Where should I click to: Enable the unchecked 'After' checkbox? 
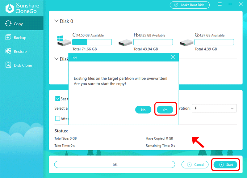pyautogui.click(x=57, y=118)
